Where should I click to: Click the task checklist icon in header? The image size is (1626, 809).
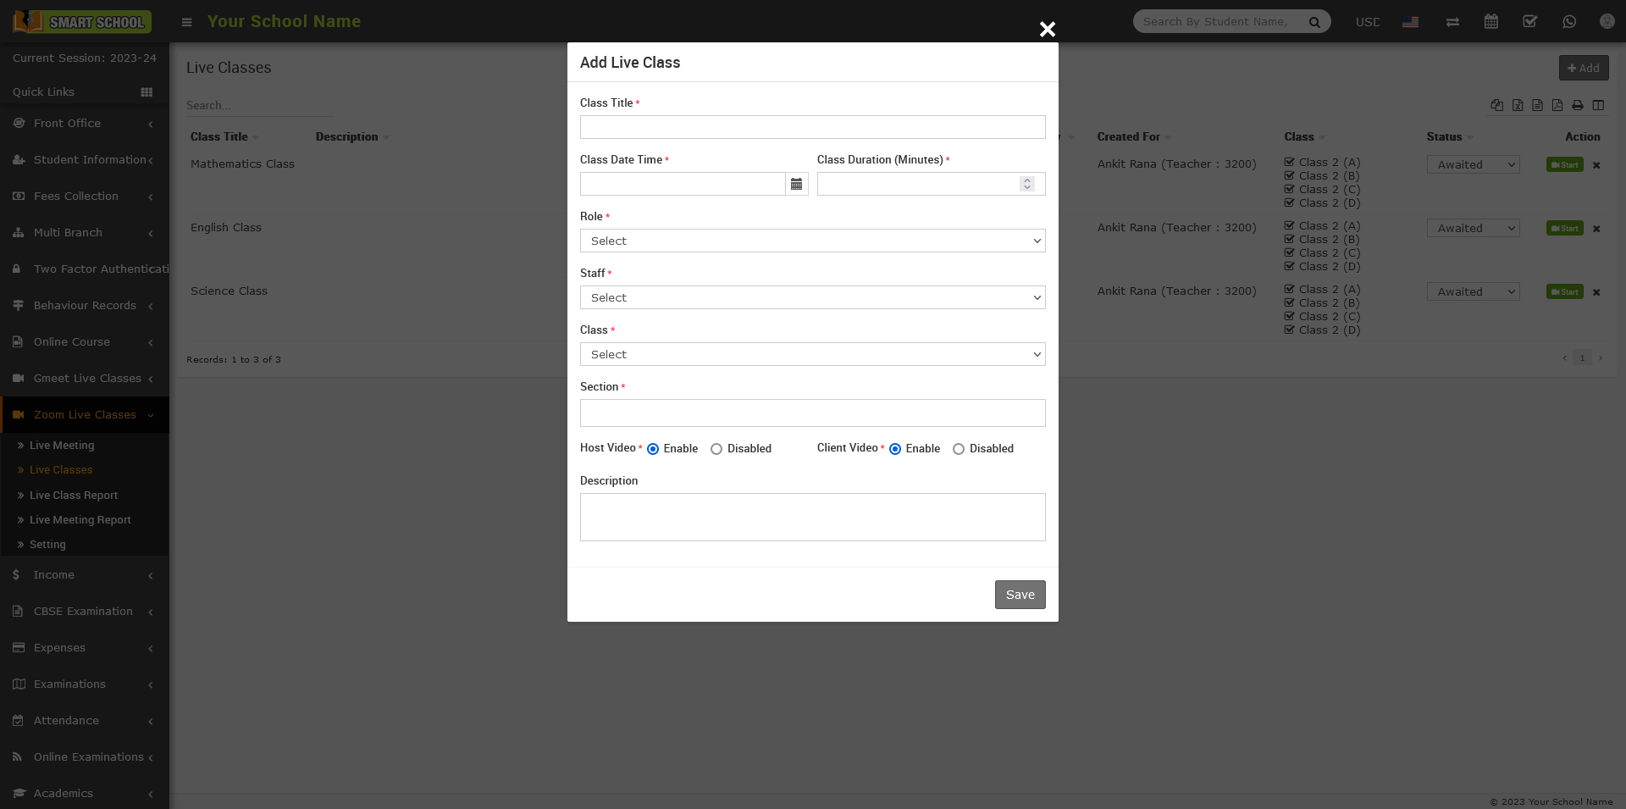point(1529,22)
